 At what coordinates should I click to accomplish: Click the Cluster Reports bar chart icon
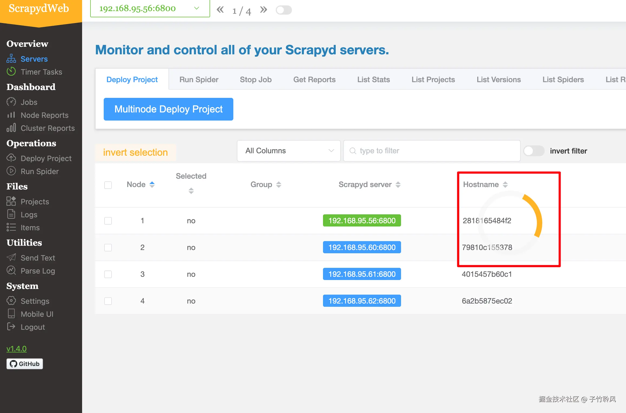(x=11, y=128)
